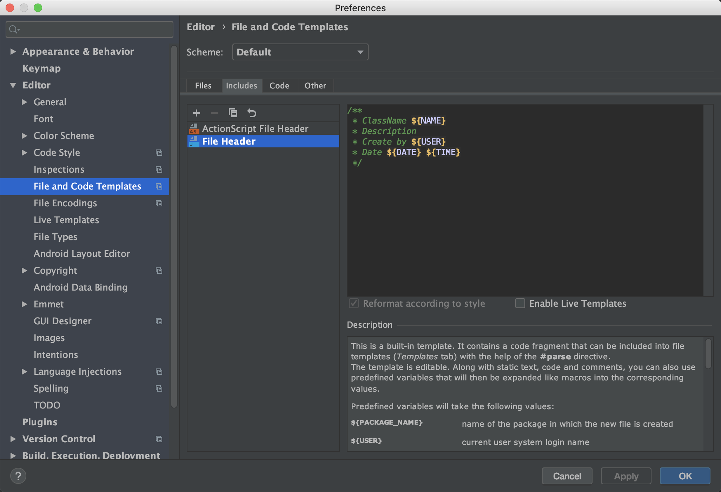Enable the Live Templates checkbox
The image size is (721, 492).
520,303
